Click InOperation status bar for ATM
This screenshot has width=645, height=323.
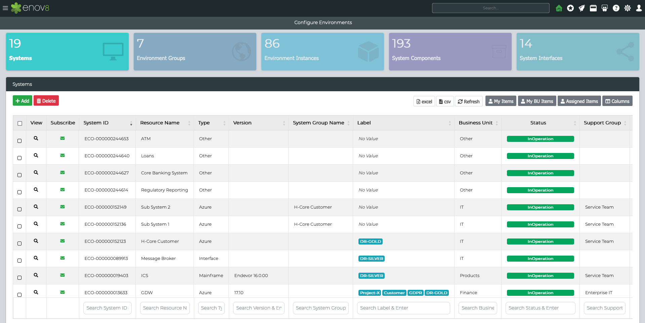pos(540,139)
